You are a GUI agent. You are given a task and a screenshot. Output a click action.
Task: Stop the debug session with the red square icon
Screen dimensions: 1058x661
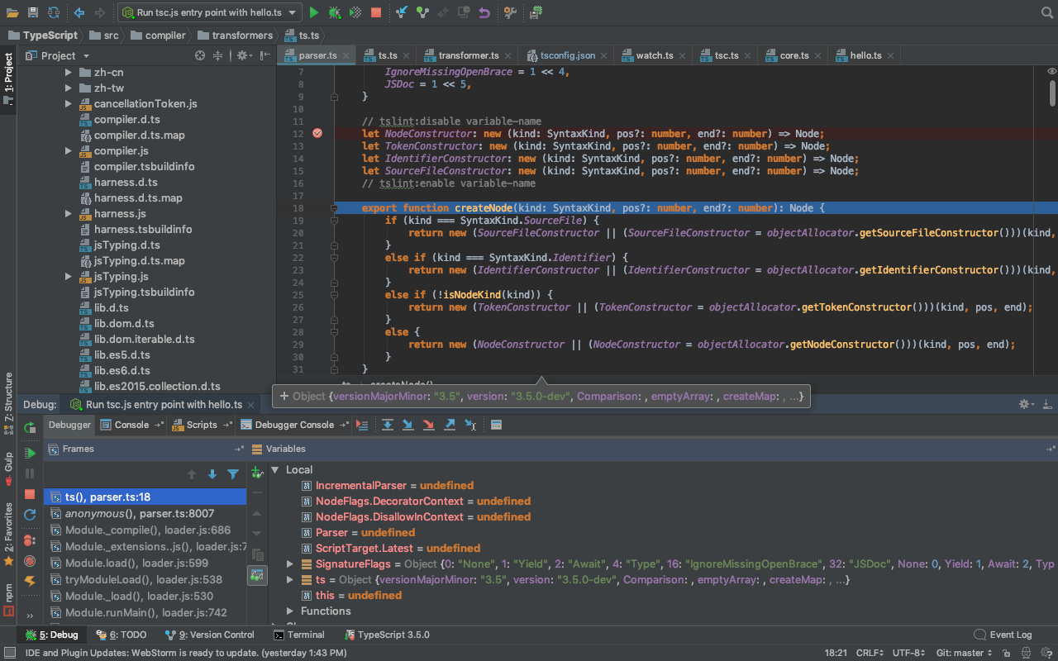click(x=30, y=494)
